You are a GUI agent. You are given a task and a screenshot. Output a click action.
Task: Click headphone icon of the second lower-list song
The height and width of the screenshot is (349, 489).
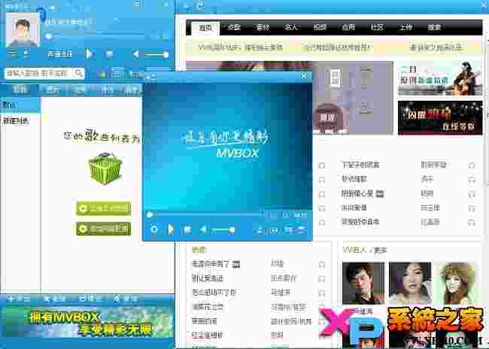click(x=322, y=279)
